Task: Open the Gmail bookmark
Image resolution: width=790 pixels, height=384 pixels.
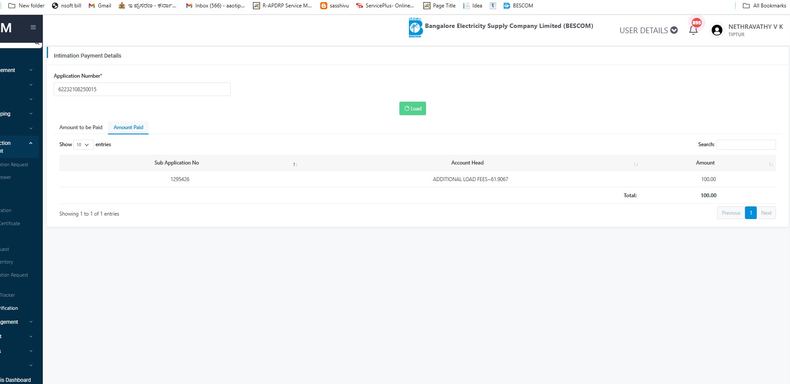Action: 100,6
